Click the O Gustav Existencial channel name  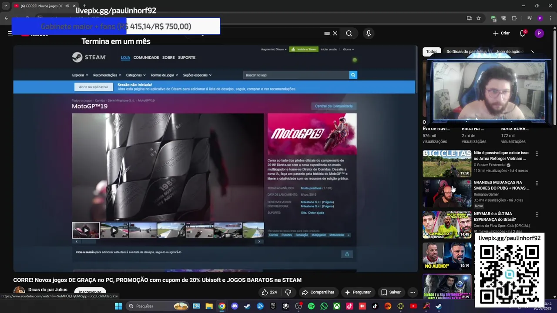(x=490, y=165)
